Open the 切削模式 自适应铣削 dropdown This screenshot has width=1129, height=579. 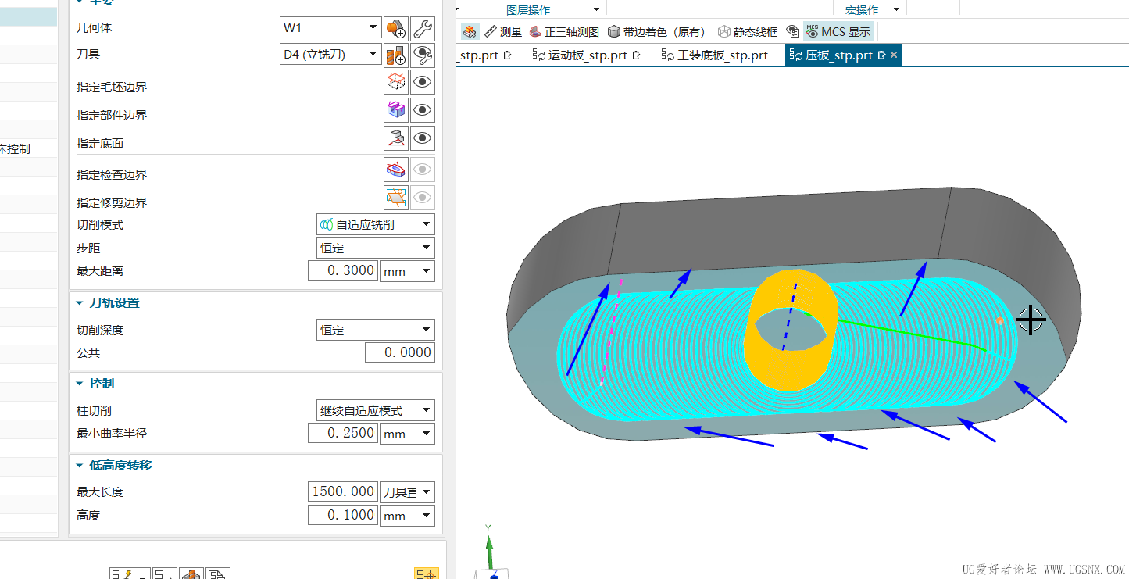[x=376, y=225]
